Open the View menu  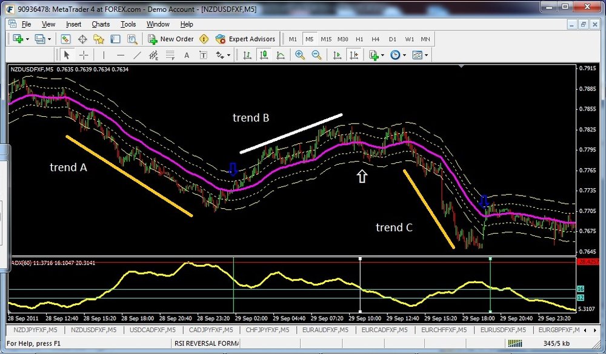tap(48, 24)
